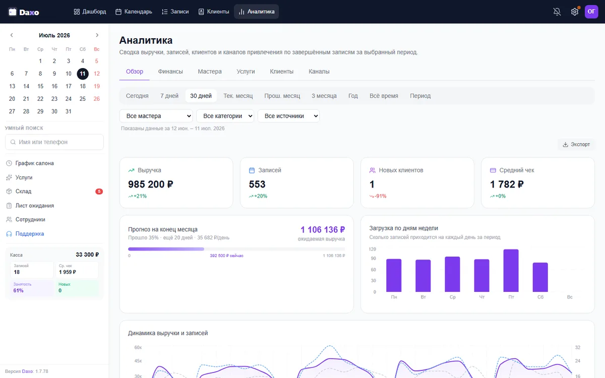
Task: Open Календарь in the top navigation
Action: click(x=134, y=12)
